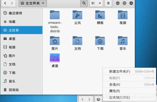Choose 属性(R) from the context menu
The width and height of the screenshot is (157, 102).
click(129, 91)
